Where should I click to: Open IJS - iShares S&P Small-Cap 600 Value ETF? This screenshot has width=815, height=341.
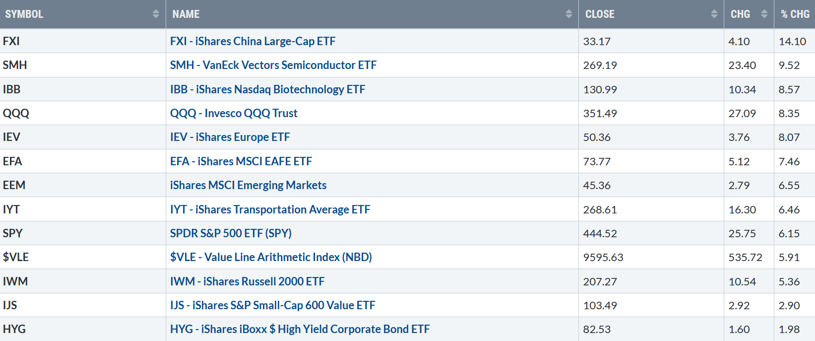pyautogui.click(x=272, y=305)
